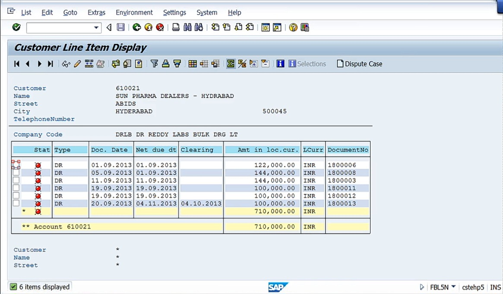Click the Generate Shortcut icon
The height and width of the screenshot is (294, 503).
[x=277, y=27]
